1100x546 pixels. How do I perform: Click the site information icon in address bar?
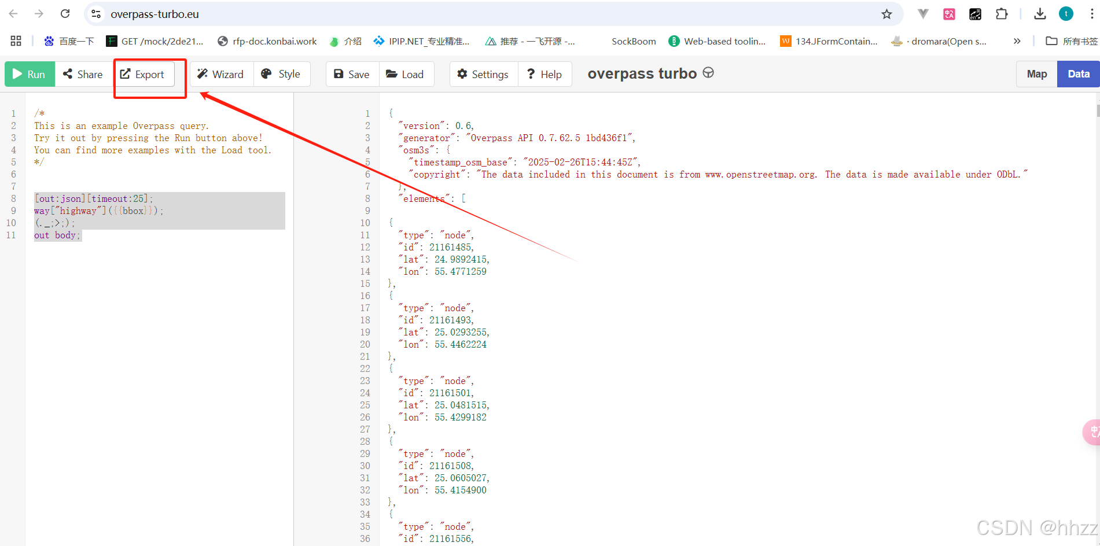[97, 14]
